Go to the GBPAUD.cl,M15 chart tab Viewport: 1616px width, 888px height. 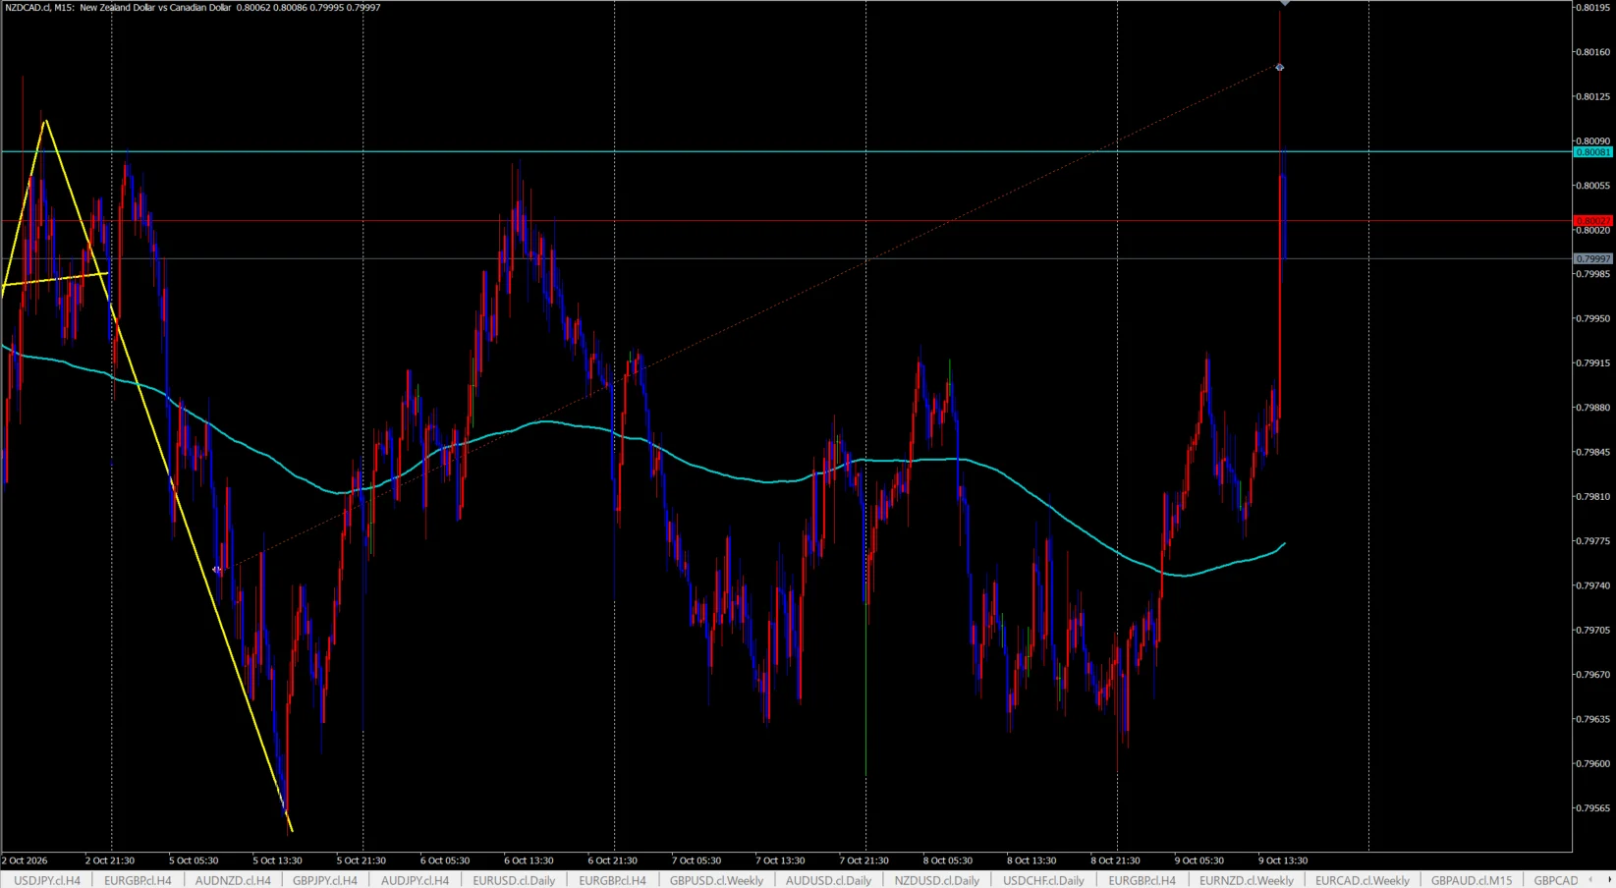tap(1472, 880)
